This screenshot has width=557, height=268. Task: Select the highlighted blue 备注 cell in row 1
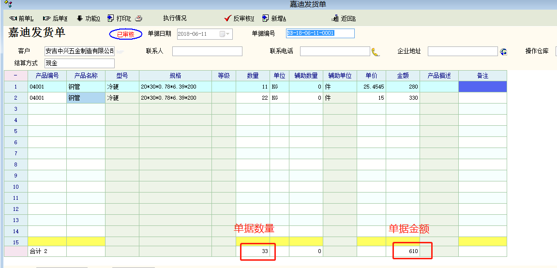tap(482, 87)
